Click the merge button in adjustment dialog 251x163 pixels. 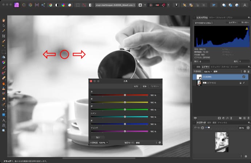[x=144, y=87]
